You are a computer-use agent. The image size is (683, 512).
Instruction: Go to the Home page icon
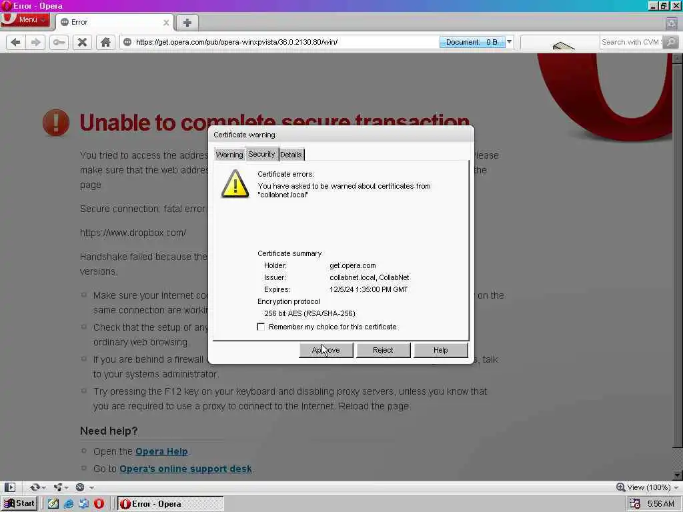(105, 42)
